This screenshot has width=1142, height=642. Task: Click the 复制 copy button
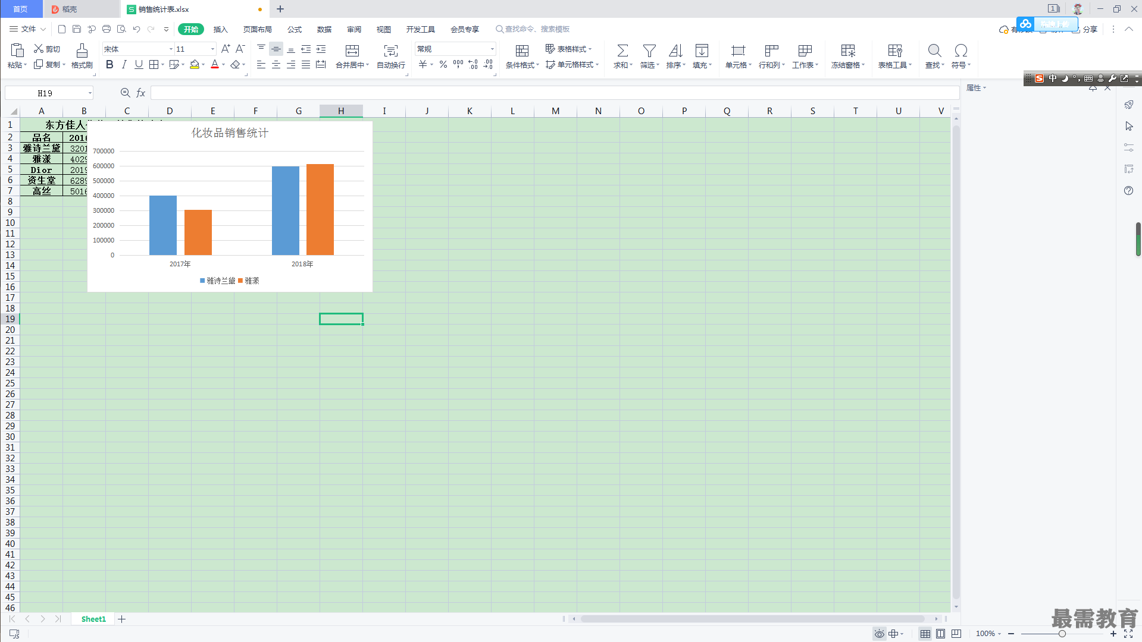(49, 65)
